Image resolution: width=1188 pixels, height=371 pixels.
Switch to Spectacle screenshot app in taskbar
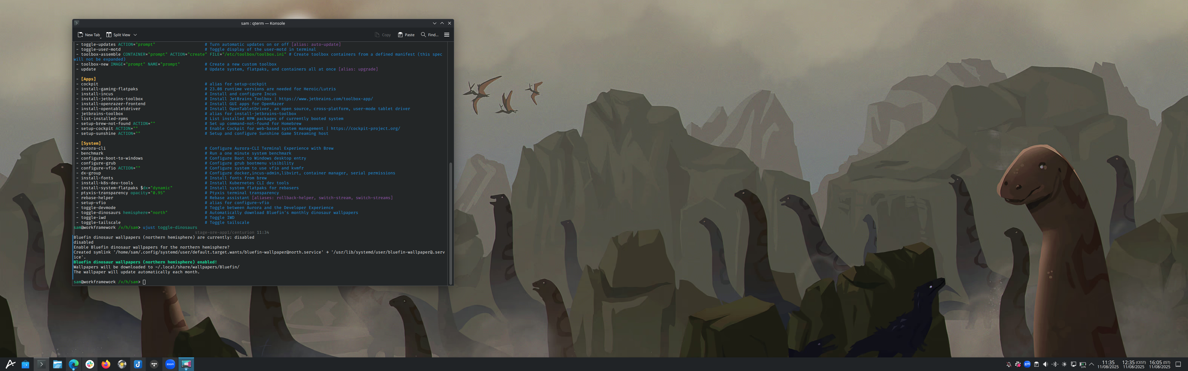click(186, 364)
